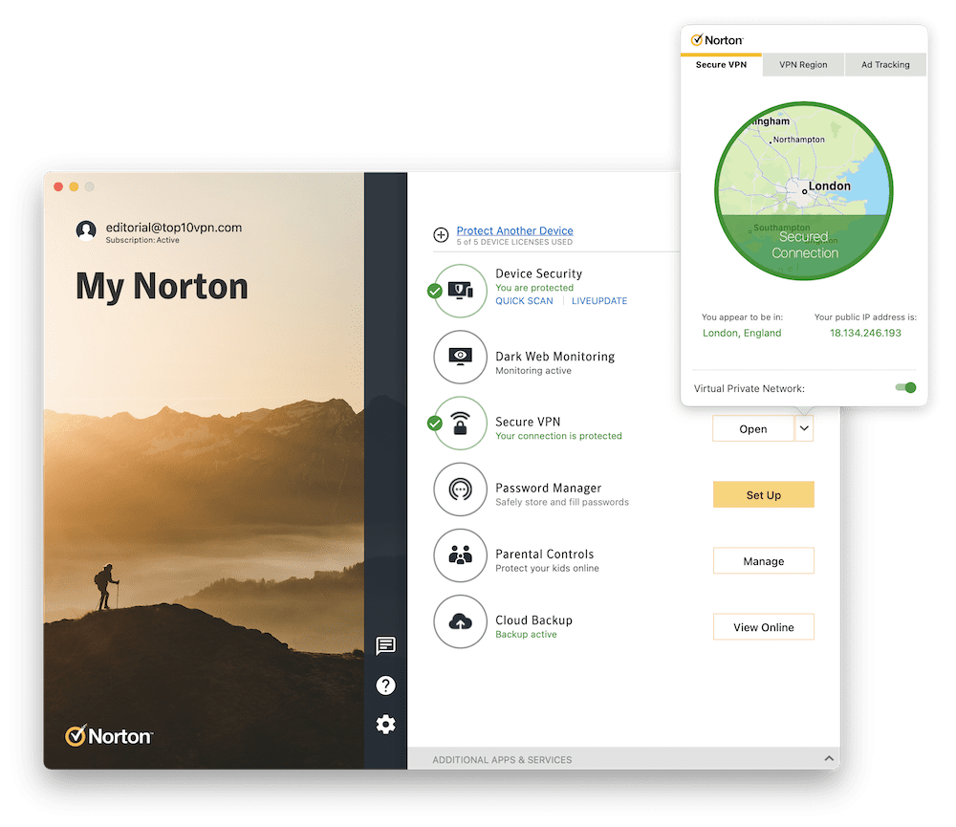
Task: Click the London, England location text
Action: 742,333
